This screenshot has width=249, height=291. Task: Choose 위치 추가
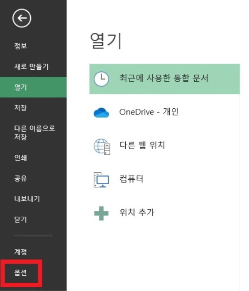tap(137, 212)
